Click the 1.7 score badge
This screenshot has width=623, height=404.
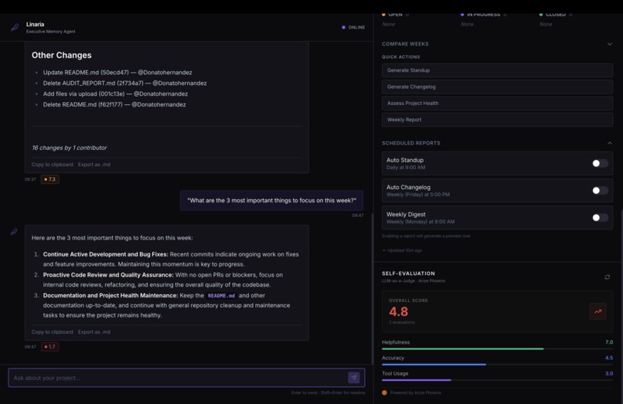[49, 347]
